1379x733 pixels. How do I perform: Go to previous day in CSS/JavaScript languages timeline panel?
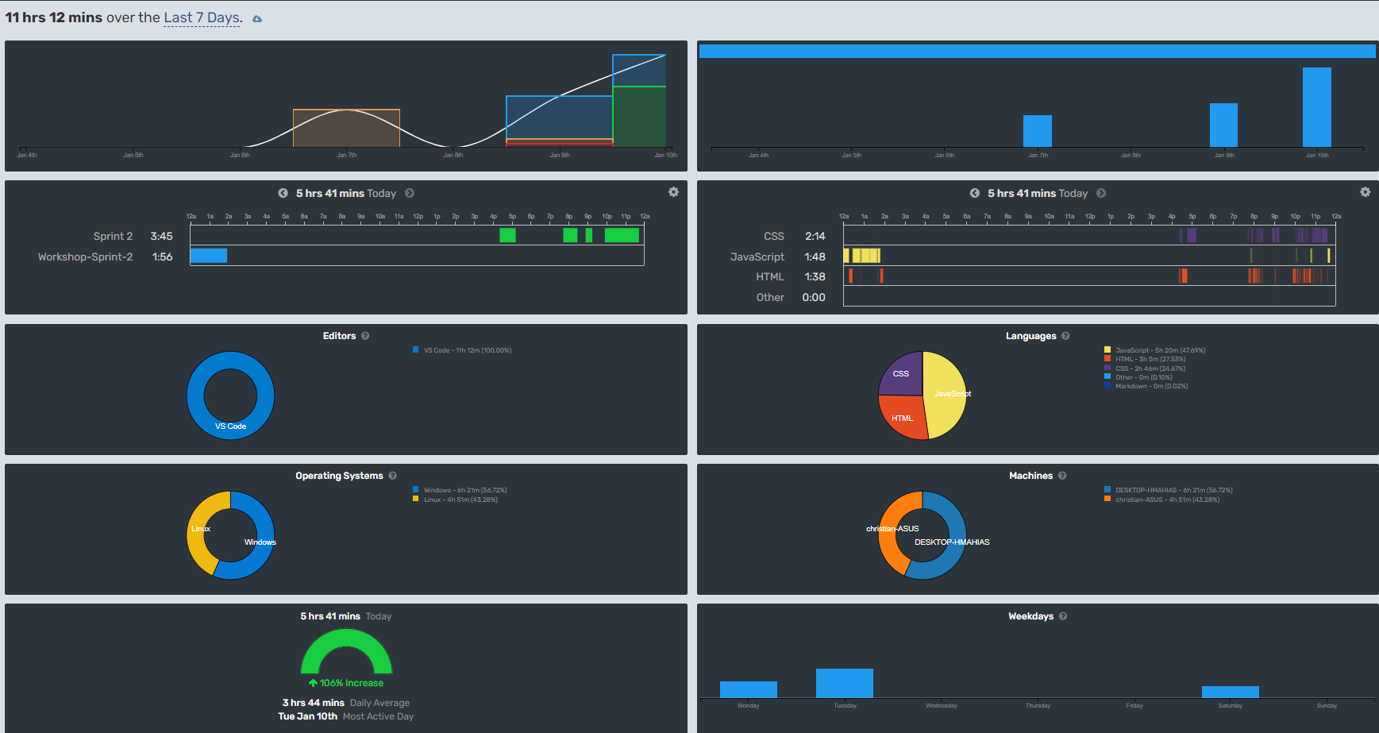(x=974, y=193)
